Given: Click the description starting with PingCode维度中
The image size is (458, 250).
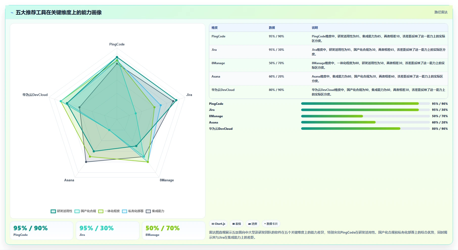Looking at the screenshot, I should [x=378, y=38].
